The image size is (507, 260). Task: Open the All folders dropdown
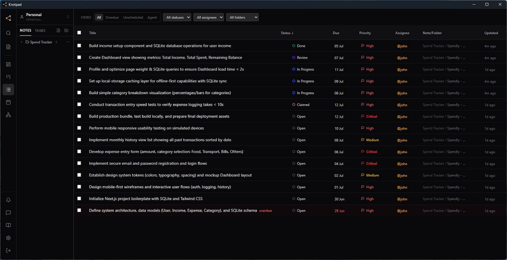coord(242,17)
